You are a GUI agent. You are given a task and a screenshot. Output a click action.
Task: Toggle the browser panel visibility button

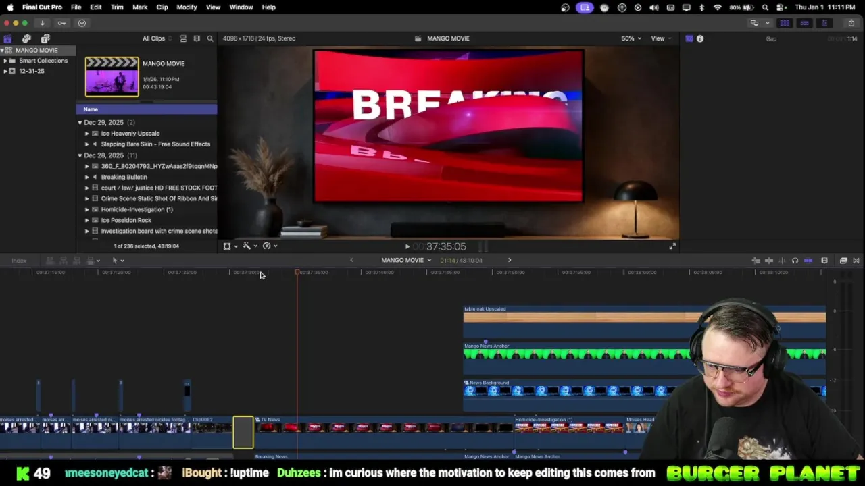[785, 23]
